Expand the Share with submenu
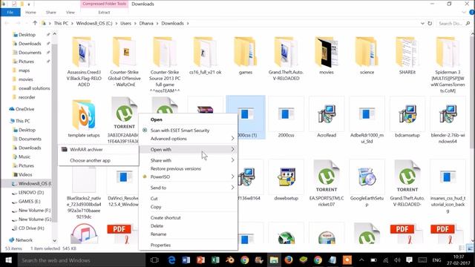This screenshot has width=475, height=267. point(232,160)
